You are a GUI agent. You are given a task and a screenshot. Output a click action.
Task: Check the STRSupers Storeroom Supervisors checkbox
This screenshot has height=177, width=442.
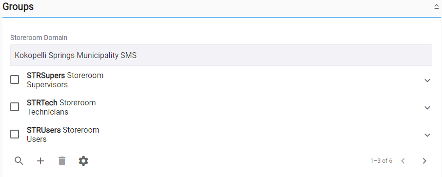[x=15, y=80]
